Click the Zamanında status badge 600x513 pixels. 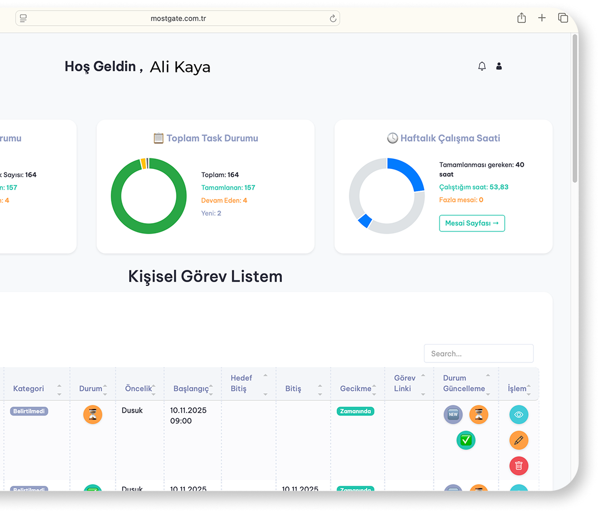tap(355, 411)
